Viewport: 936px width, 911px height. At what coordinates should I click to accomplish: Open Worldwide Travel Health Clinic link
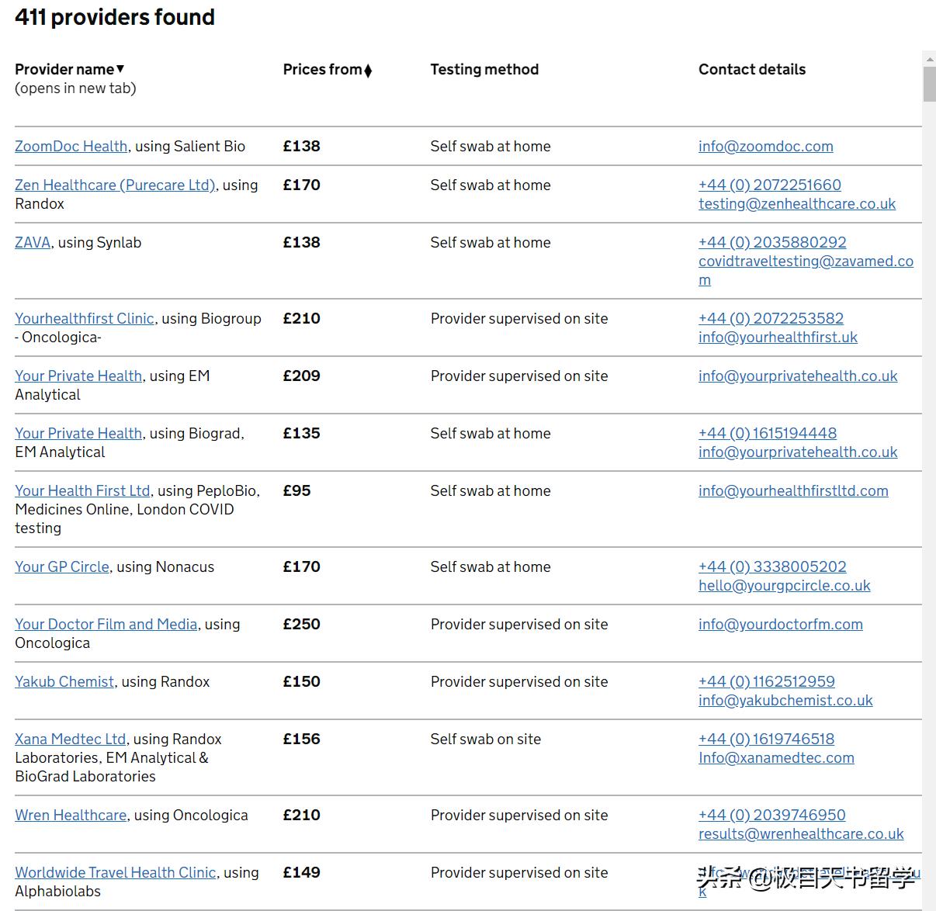pos(115,872)
